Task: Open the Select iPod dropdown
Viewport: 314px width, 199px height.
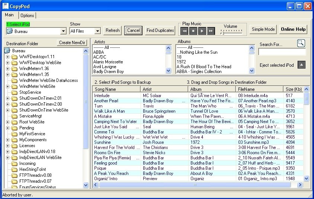Action: point(63,31)
